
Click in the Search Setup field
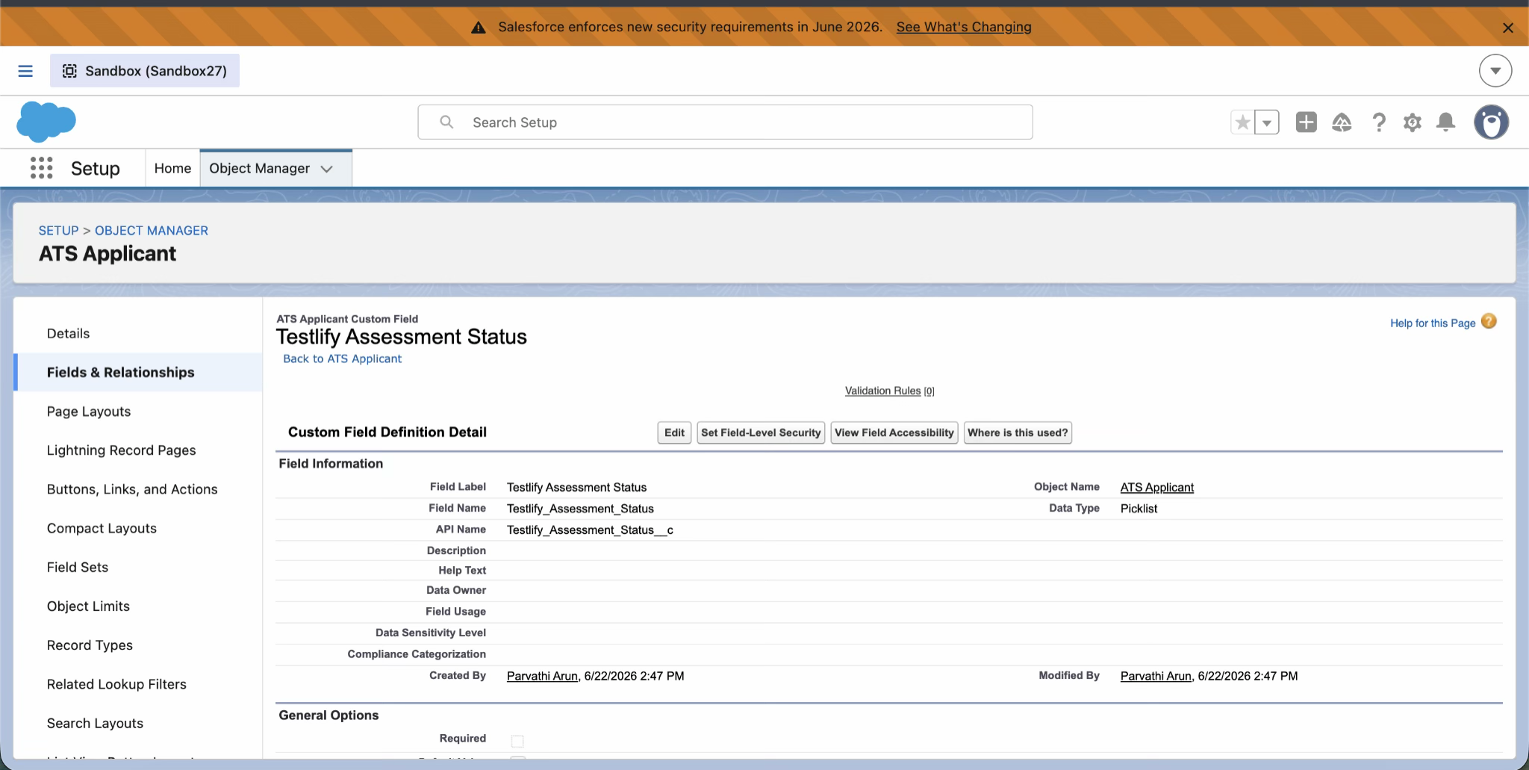coord(726,122)
